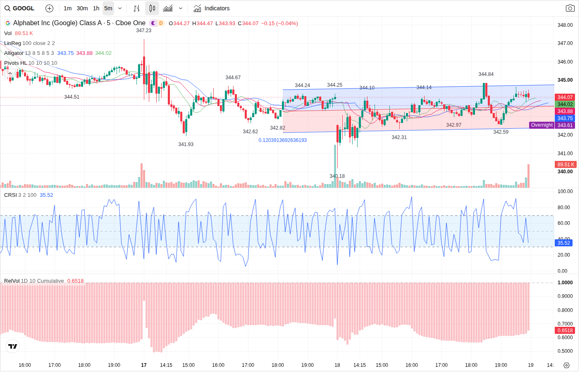Select the Candles chart style icon
This screenshot has height=392, width=587.
click(x=152, y=8)
